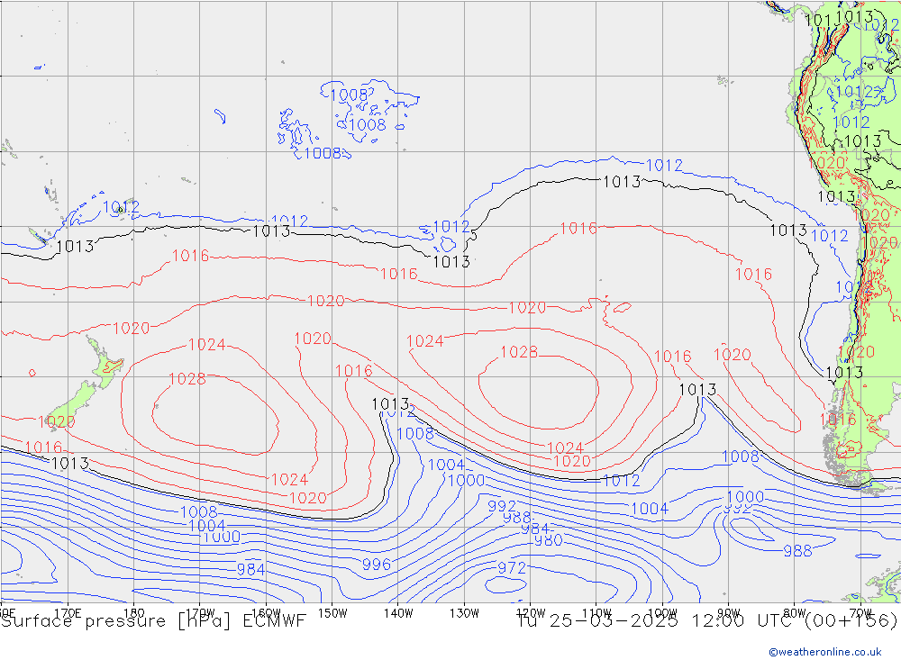The width and height of the screenshot is (901, 660).
Task: Click the 1028 label near 120W
Action: coord(519,352)
